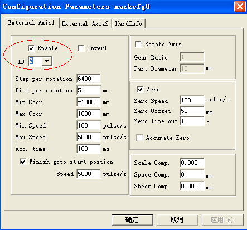Tick the Accurate Zero checkbox
247x230 pixels.
(x=139, y=138)
